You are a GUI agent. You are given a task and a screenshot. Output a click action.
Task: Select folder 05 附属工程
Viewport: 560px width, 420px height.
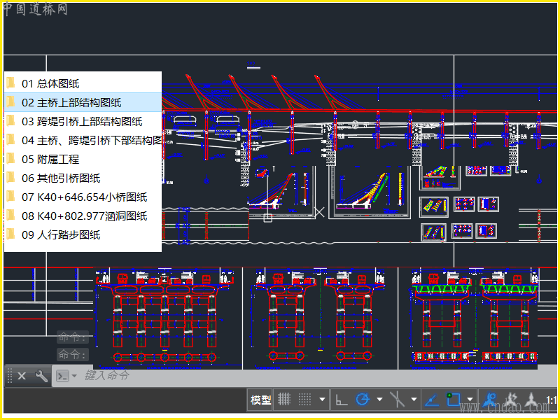[x=83, y=160]
